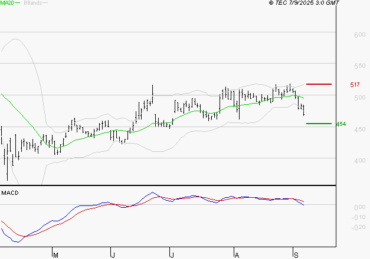Select the MACD -010 axis label
The width and height of the screenshot is (370, 259).
[358, 217]
